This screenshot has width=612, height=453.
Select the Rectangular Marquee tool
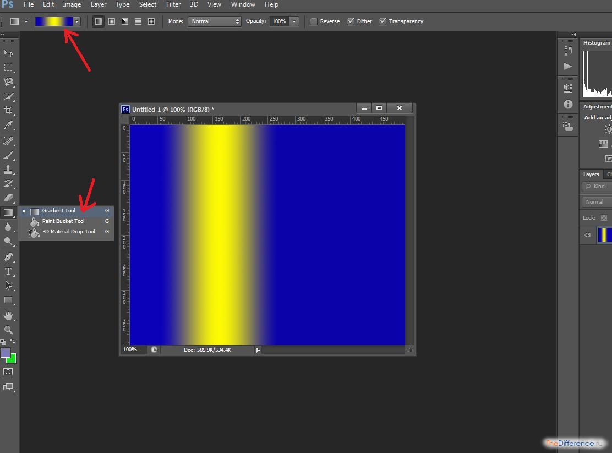8,67
